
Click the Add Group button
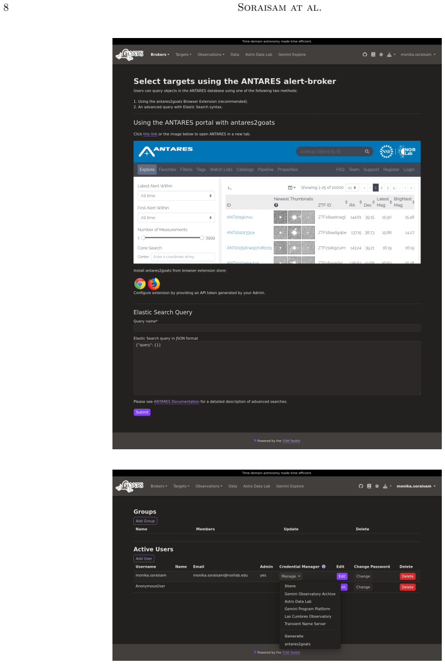click(x=145, y=521)
